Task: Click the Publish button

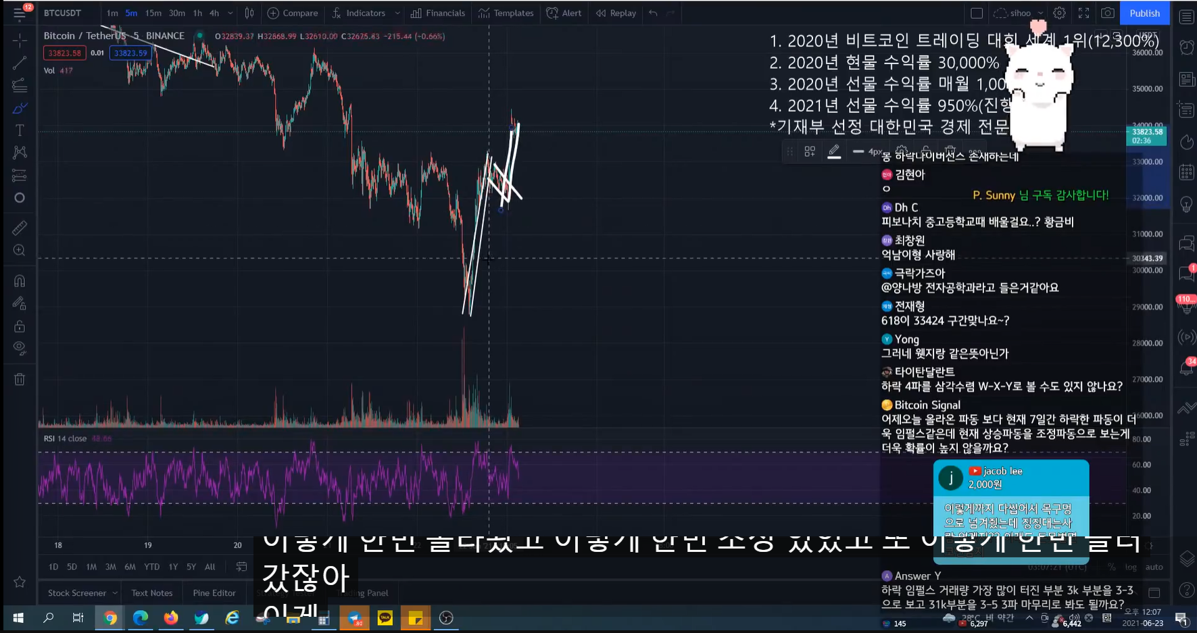Action: 1144,13
